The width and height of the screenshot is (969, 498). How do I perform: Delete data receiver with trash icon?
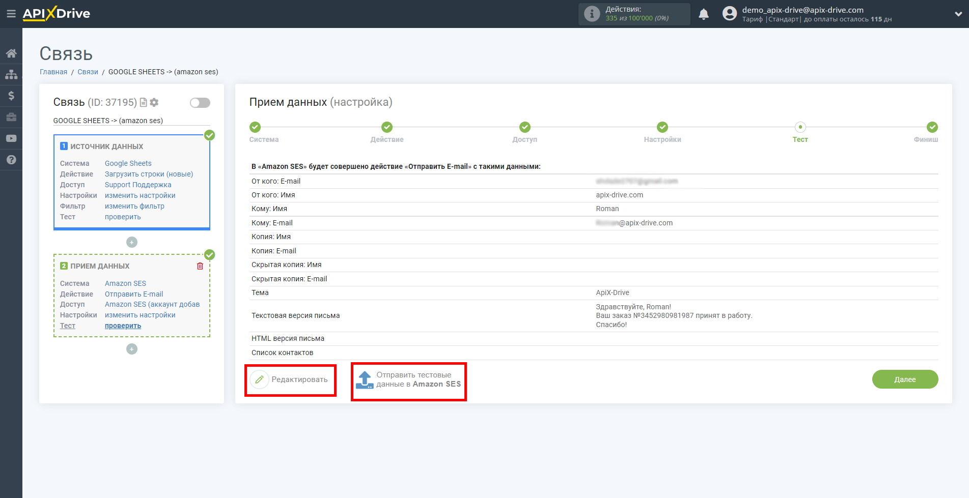(200, 266)
